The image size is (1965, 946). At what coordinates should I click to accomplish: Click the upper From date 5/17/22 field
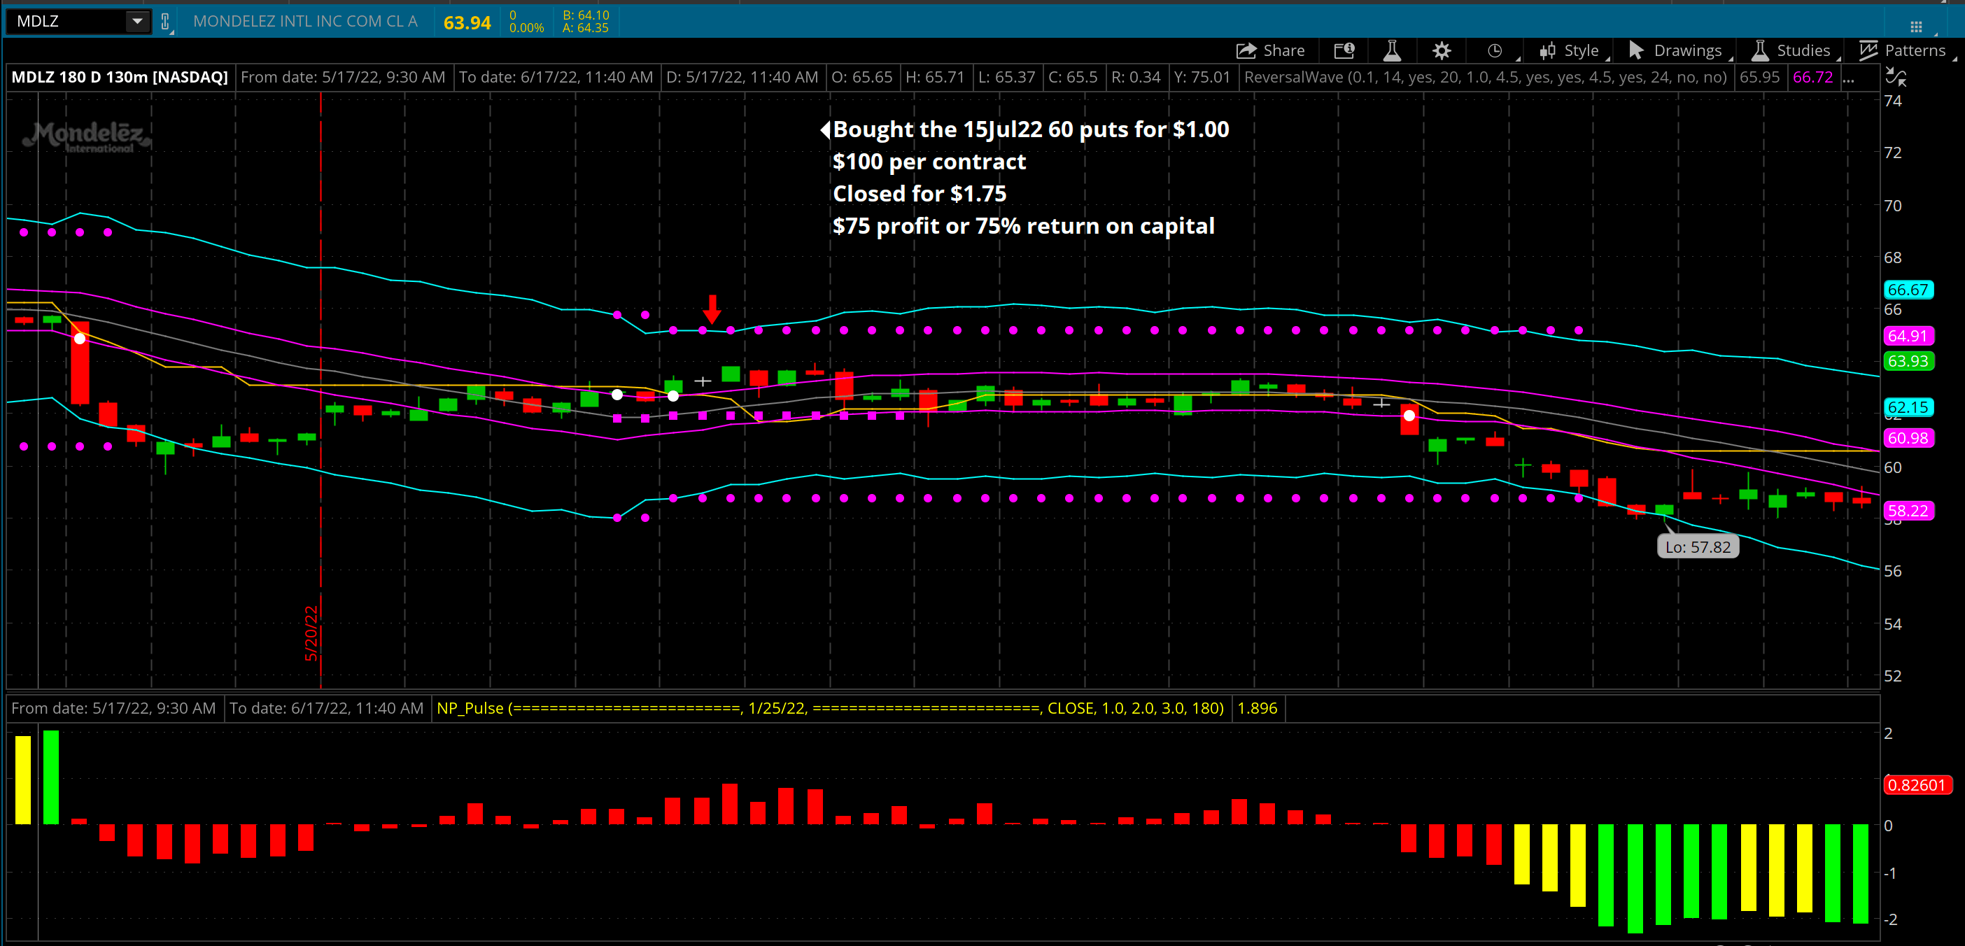344,77
